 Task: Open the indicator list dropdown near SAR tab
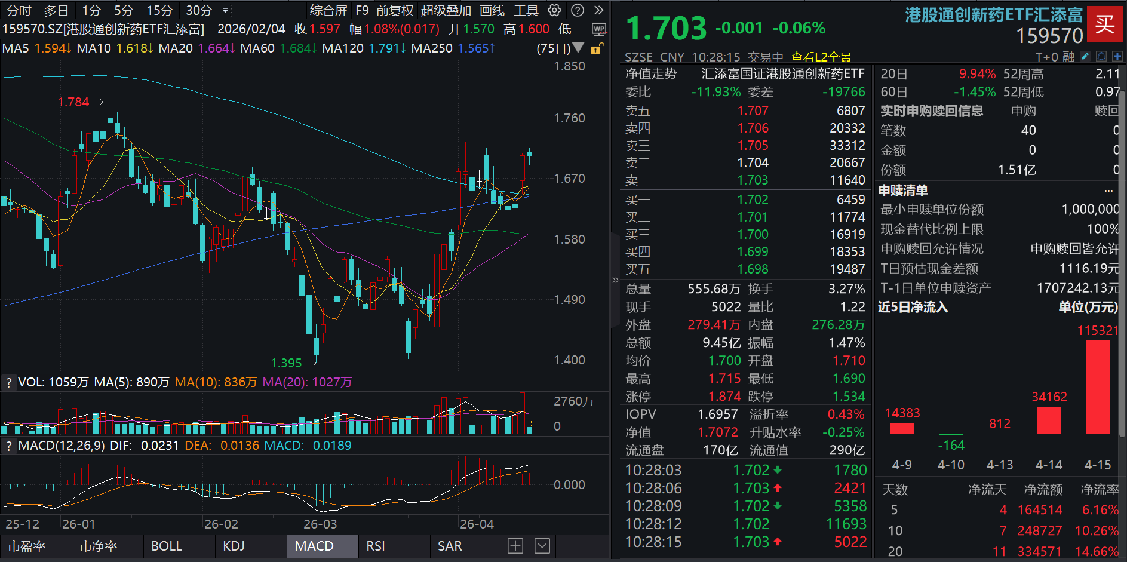tap(542, 546)
